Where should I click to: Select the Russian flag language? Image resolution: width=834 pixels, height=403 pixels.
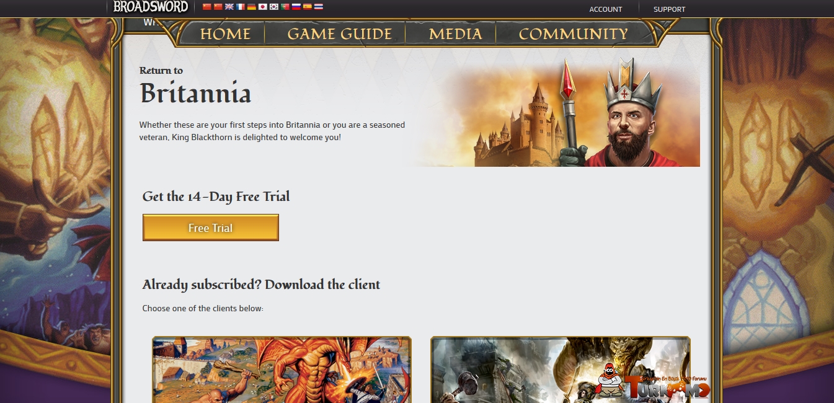pyautogui.click(x=296, y=7)
